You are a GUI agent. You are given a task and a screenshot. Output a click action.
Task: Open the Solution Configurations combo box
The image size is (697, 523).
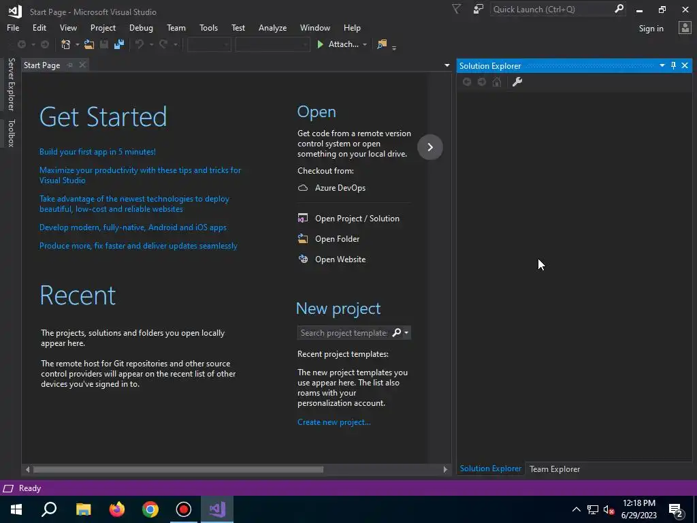209,44
